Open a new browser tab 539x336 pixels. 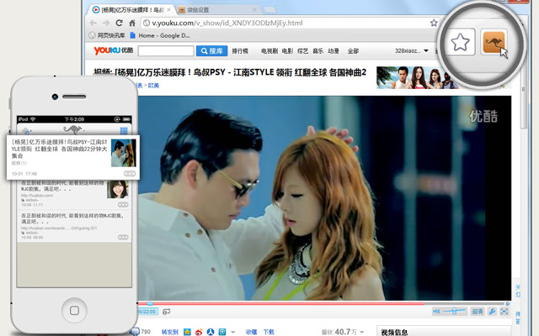pyautogui.click(x=269, y=9)
